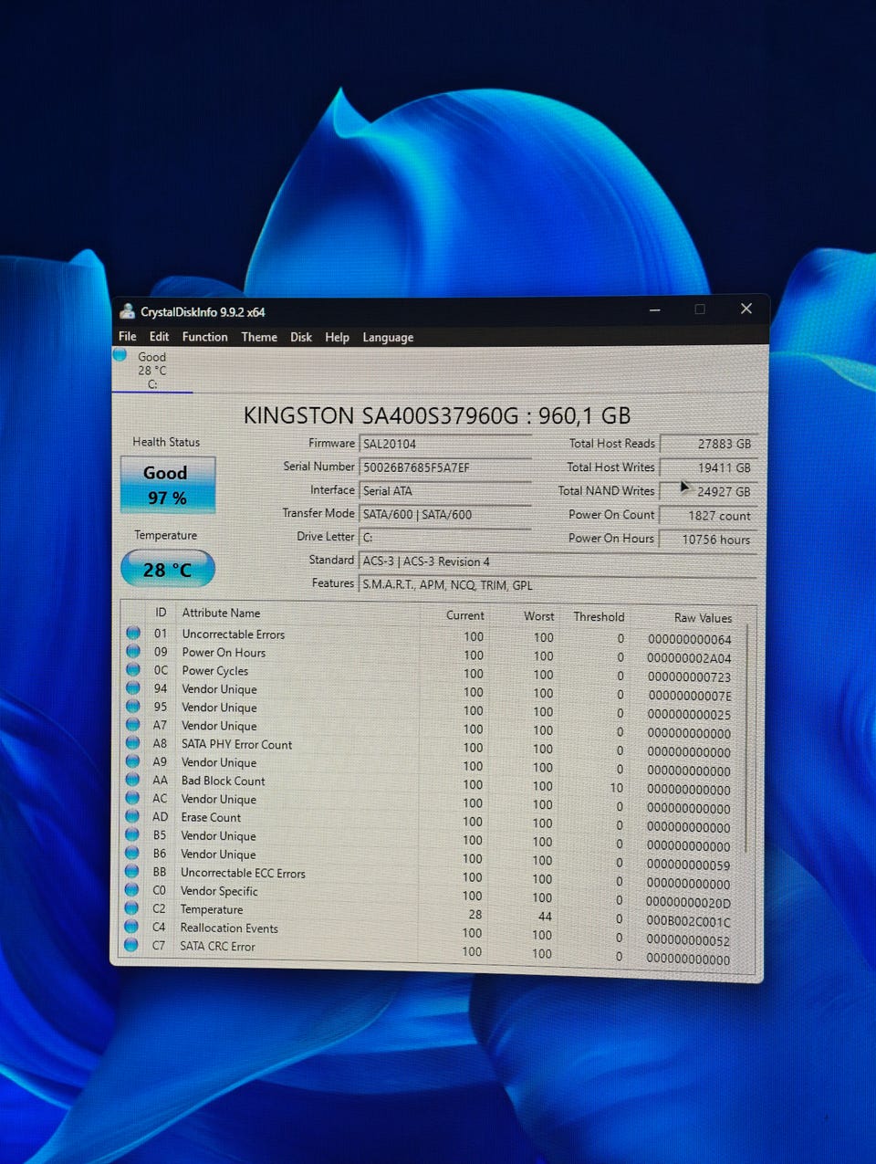Click the Transfer Mode field SATA/600
The width and height of the screenshot is (876, 1164).
coord(445,514)
